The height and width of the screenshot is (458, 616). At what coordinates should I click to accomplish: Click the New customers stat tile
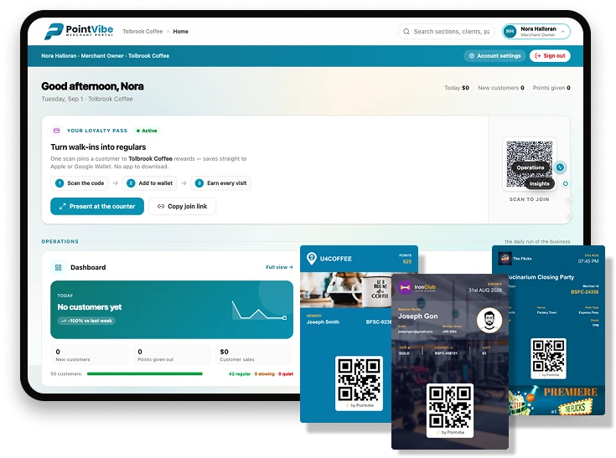90,355
